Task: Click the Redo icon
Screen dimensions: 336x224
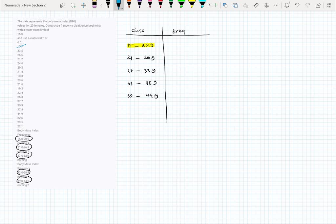Action: 307,5
